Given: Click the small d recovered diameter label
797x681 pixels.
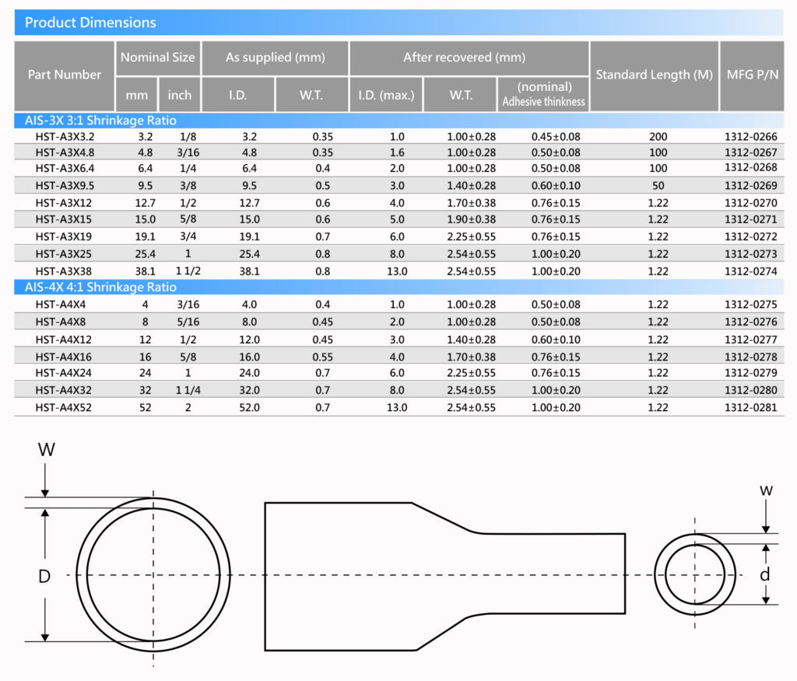Looking at the screenshot, I should [765, 575].
